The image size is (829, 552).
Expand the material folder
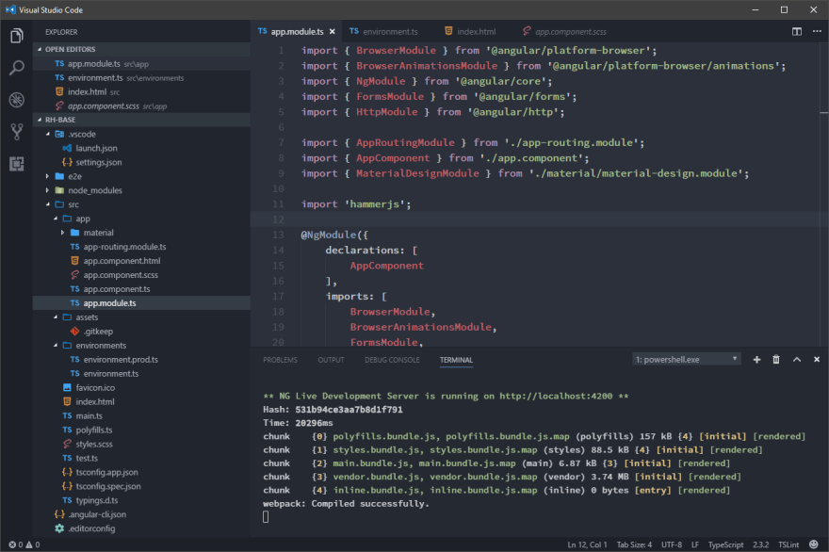62,233
